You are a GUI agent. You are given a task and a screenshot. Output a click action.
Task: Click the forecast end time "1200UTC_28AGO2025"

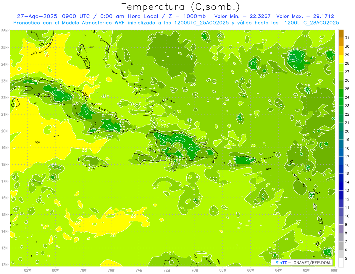click(x=312, y=23)
